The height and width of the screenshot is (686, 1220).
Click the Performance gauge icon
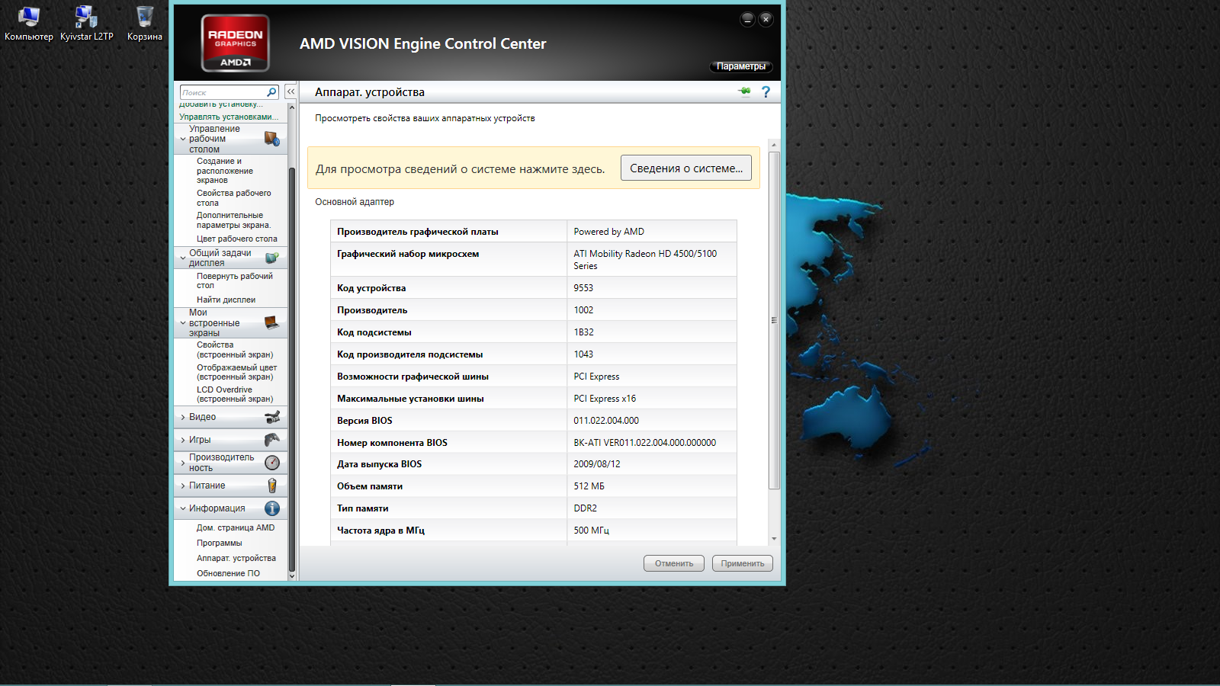point(272,463)
